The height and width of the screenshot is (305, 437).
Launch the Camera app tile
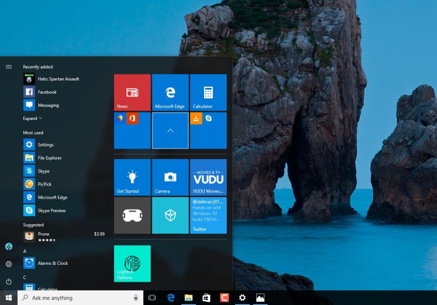point(170,177)
